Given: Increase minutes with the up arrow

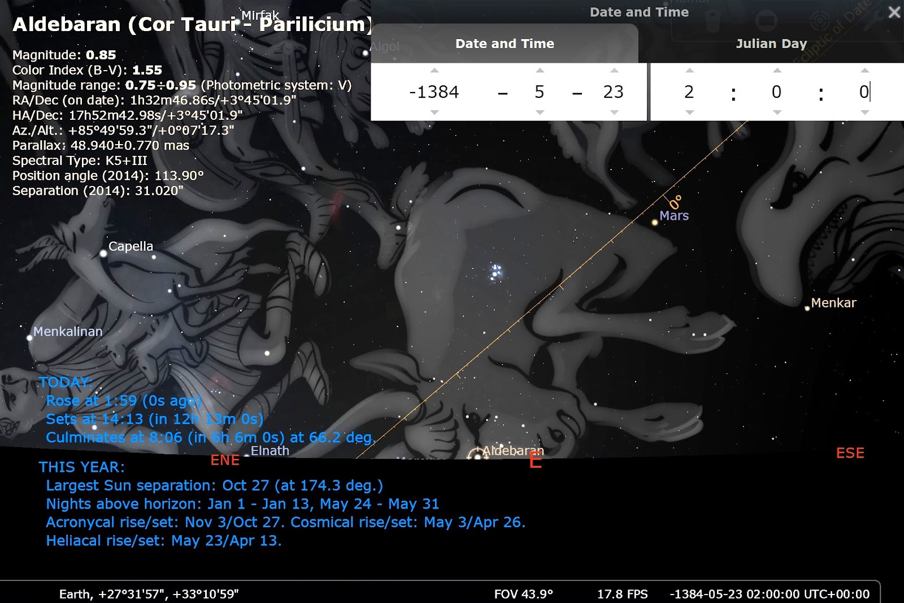Looking at the screenshot, I should pyautogui.click(x=777, y=71).
